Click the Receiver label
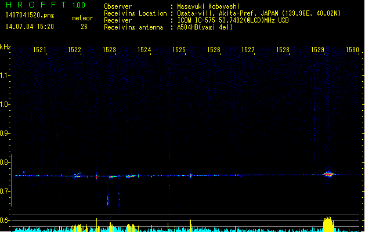The height and width of the screenshot is (232, 365). (118, 20)
